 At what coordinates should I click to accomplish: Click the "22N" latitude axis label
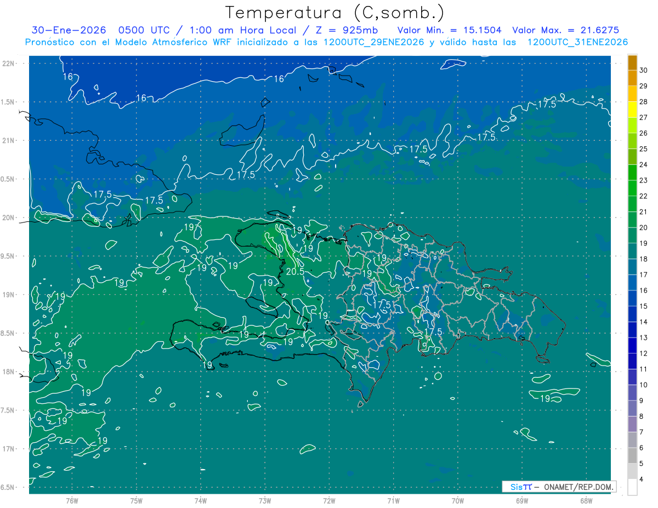click(x=9, y=63)
